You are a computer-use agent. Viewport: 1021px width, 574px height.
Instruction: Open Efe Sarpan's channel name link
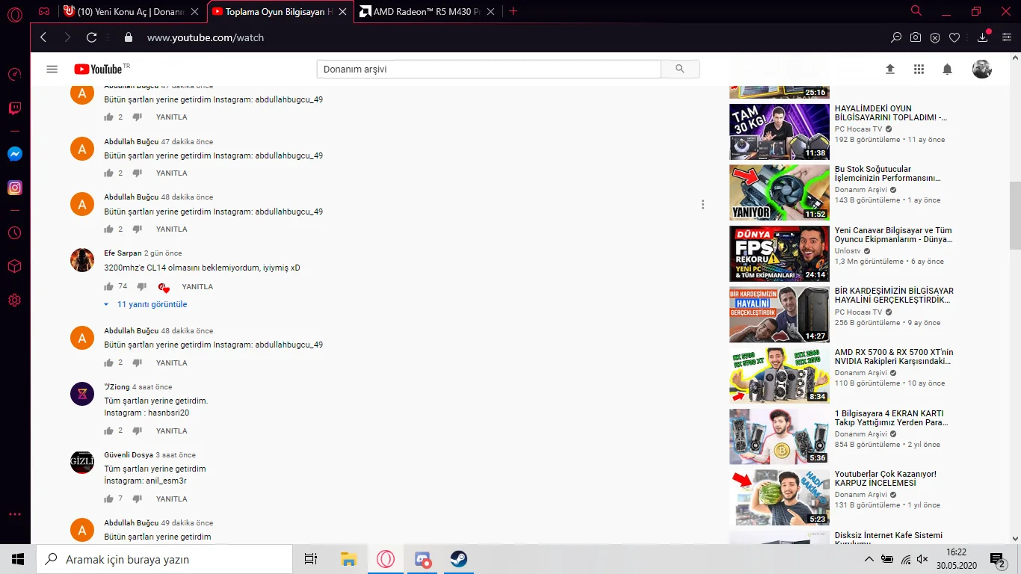point(123,253)
